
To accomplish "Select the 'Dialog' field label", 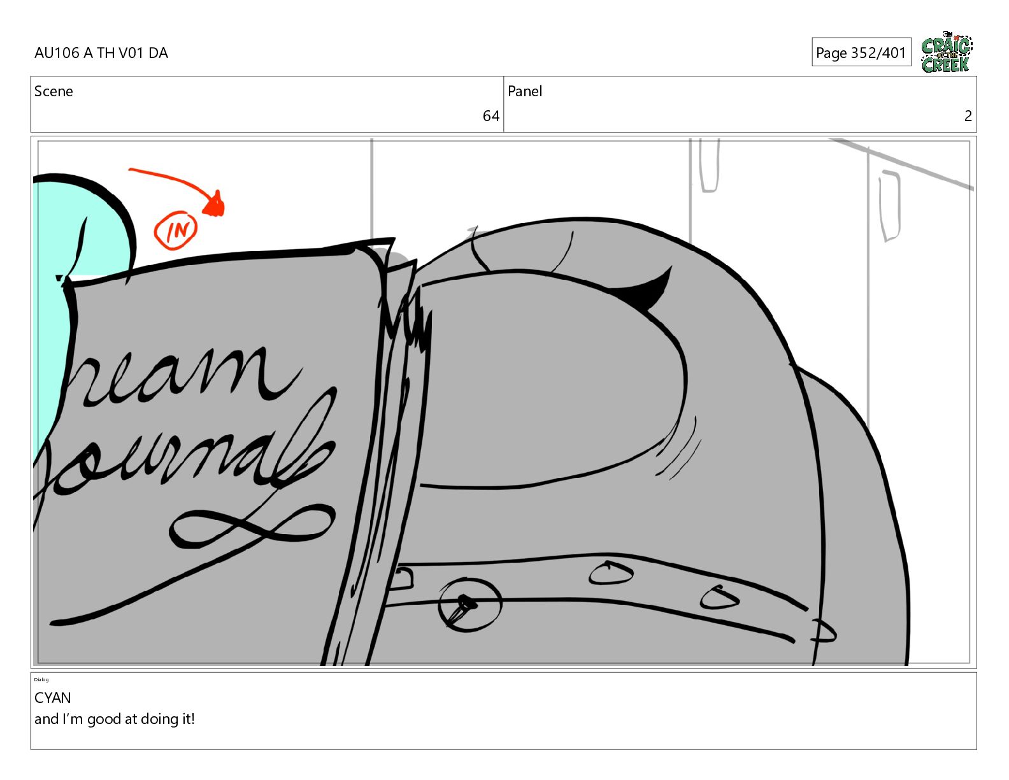I will tap(41, 679).
